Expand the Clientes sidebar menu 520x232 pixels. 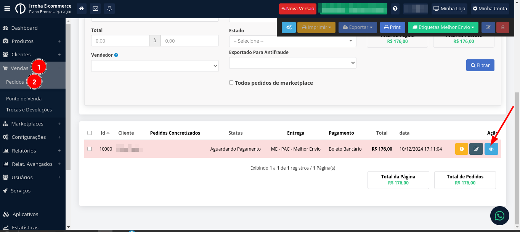33,54
